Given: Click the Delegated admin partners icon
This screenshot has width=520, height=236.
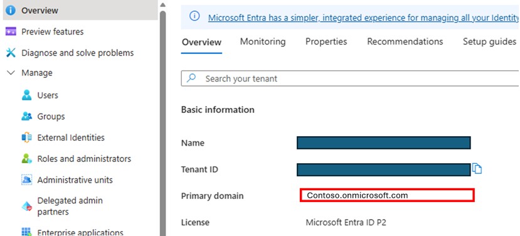Looking at the screenshot, I should tap(26, 206).
